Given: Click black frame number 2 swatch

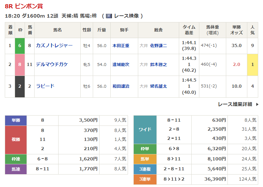Looking at the screenshot, I should pyautogui.click(x=20, y=86).
